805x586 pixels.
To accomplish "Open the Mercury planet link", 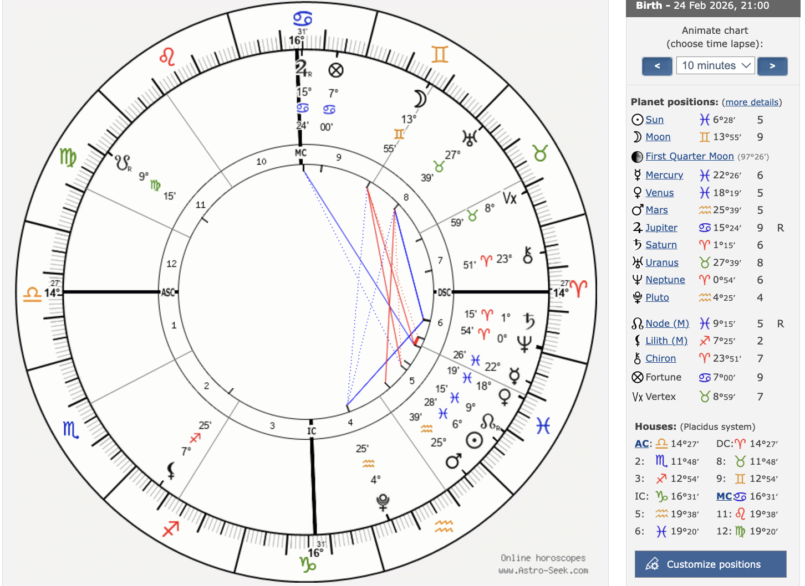I will 664,175.
